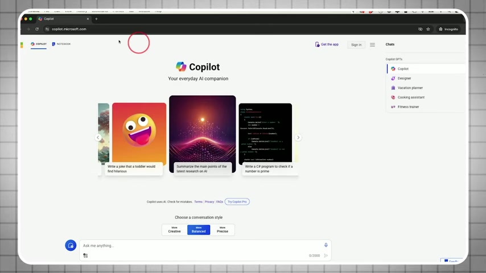The height and width of the screenshot is (273, 486).
Task: Show next carousel suggestion
Action: point(298,138)
